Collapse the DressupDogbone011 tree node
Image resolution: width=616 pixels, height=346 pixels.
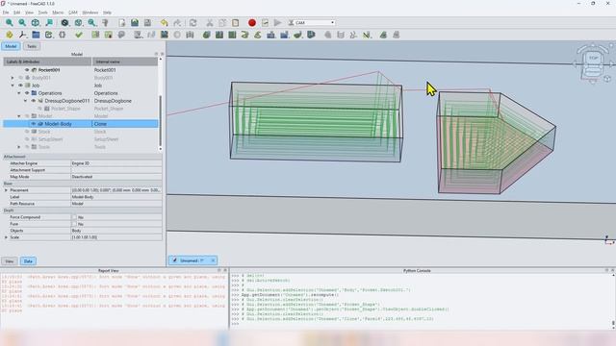point(26,101)
